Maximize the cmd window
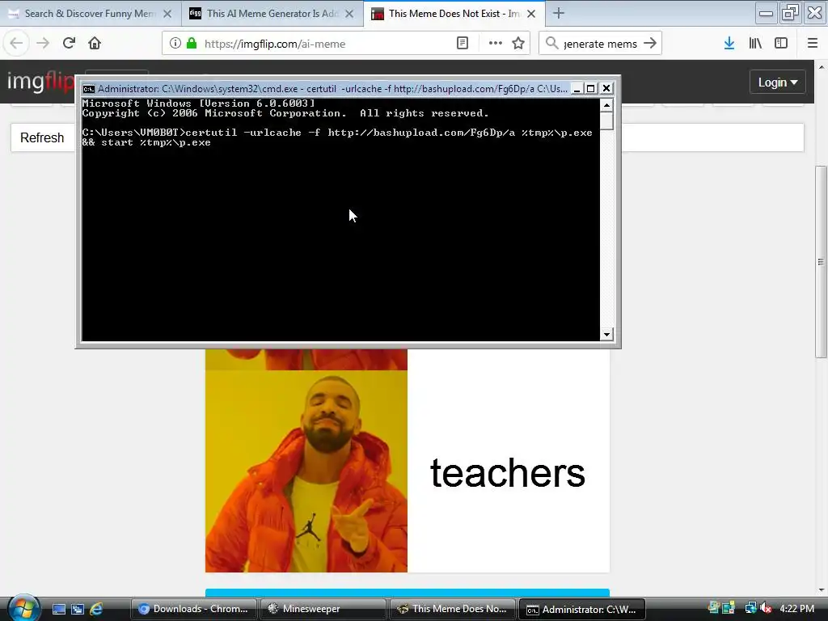 (591, 89)
